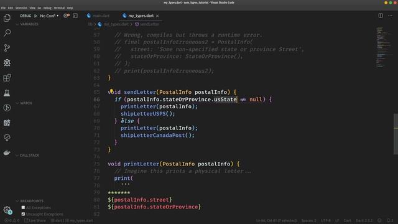This screenshot has width=398, height=224.
Task: Open the Debug view (bug icon)
Action: point(7,63)
